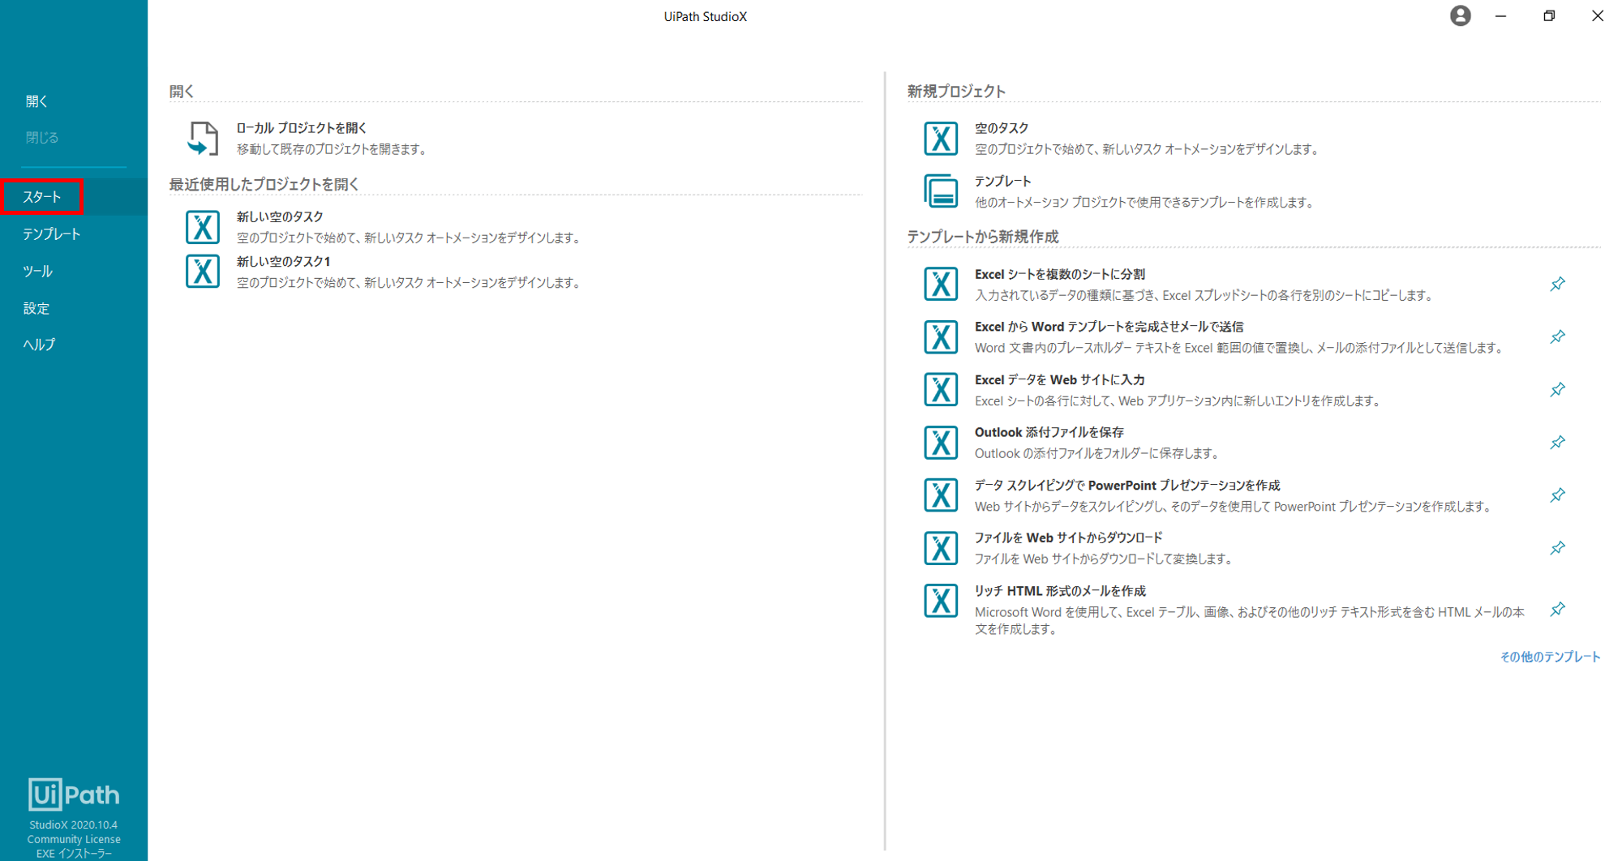This screenshot has height=861, width=1622.
Task: Open the 設定 sidebar tab
Action: tap(36, 308)
